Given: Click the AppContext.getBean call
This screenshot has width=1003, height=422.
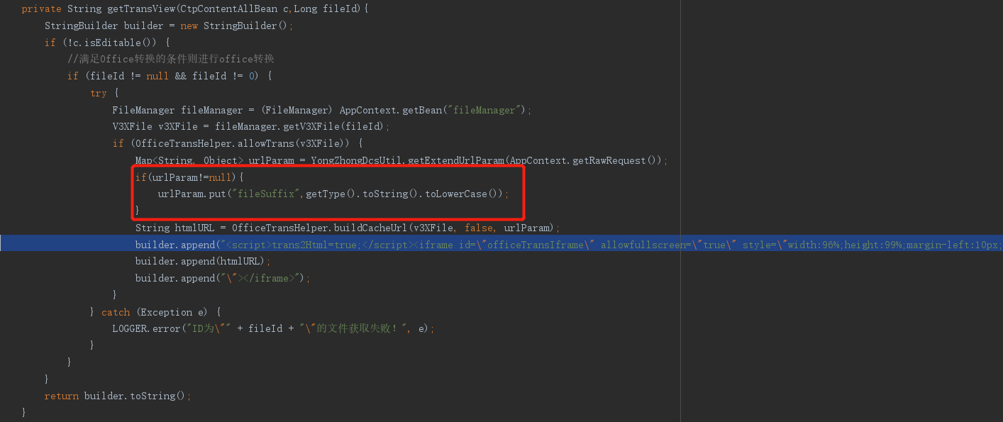Looking at the screenshot, I should (433, 110).
